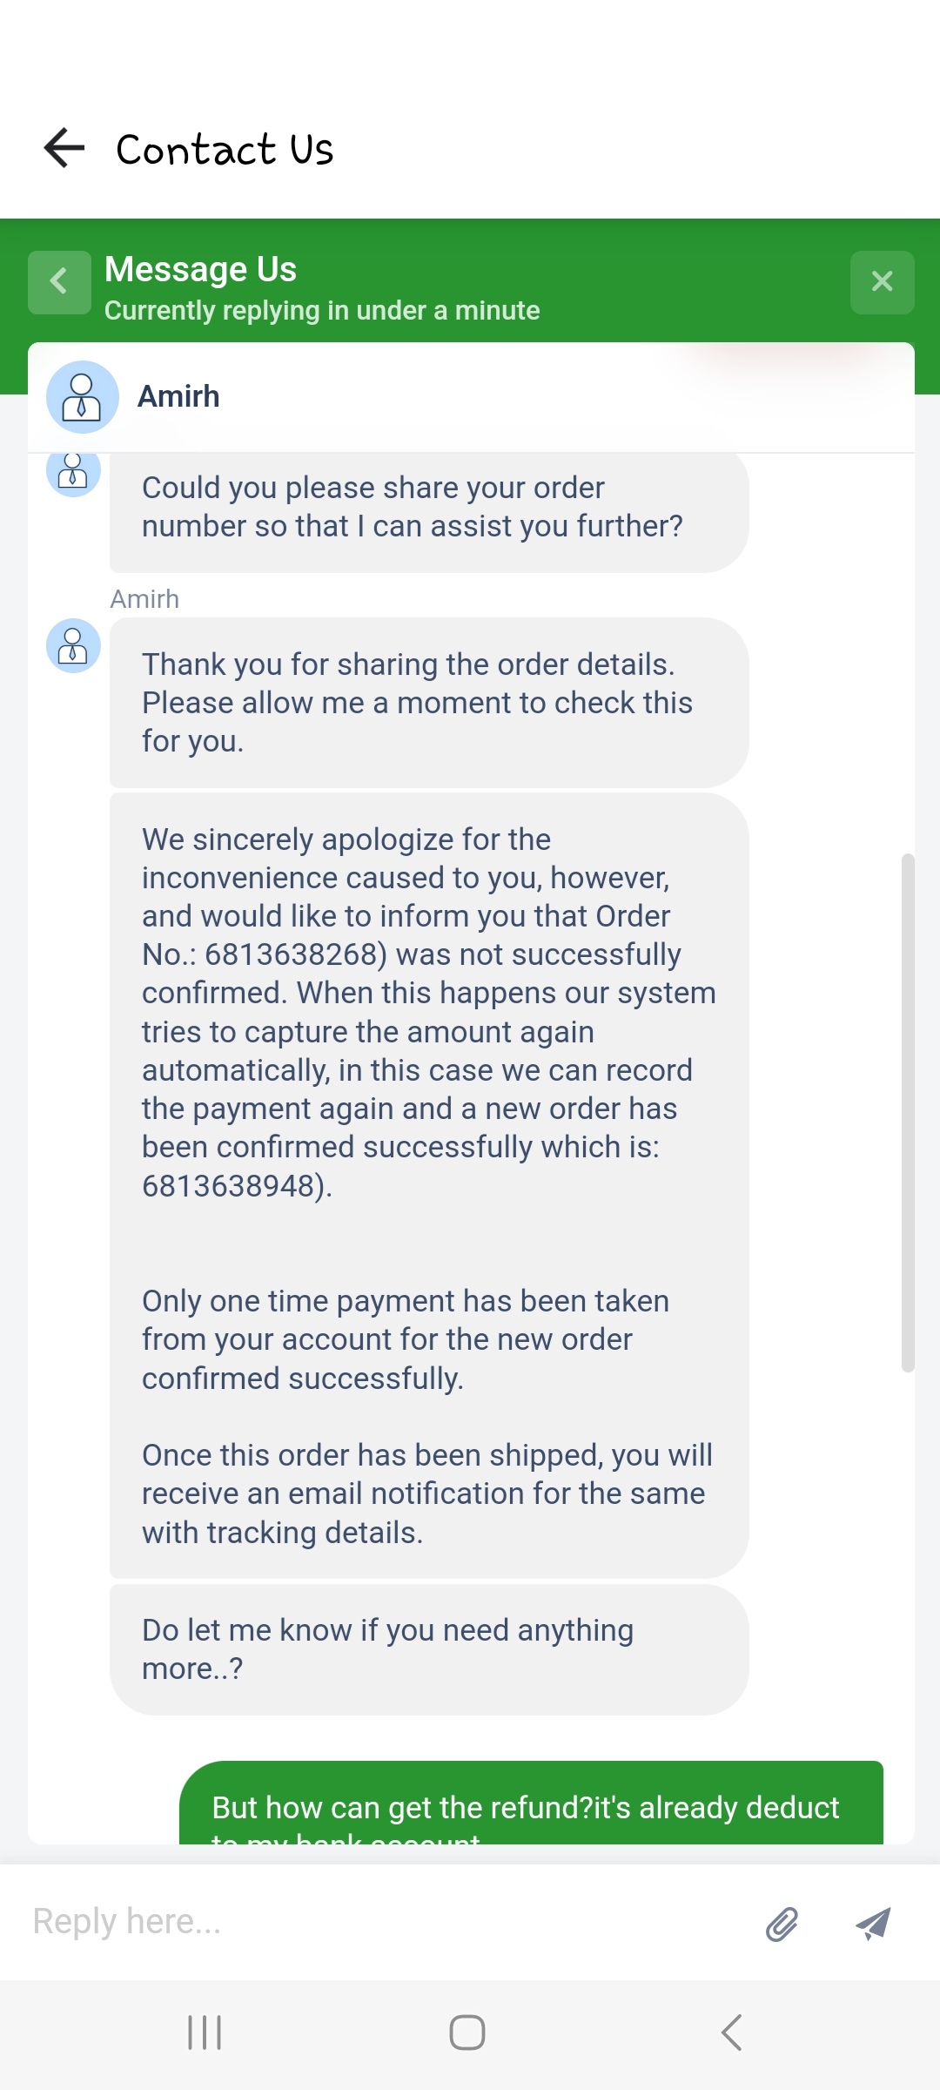
Task: Click the 'Could you please share' message
Action: tap(428, 508)
